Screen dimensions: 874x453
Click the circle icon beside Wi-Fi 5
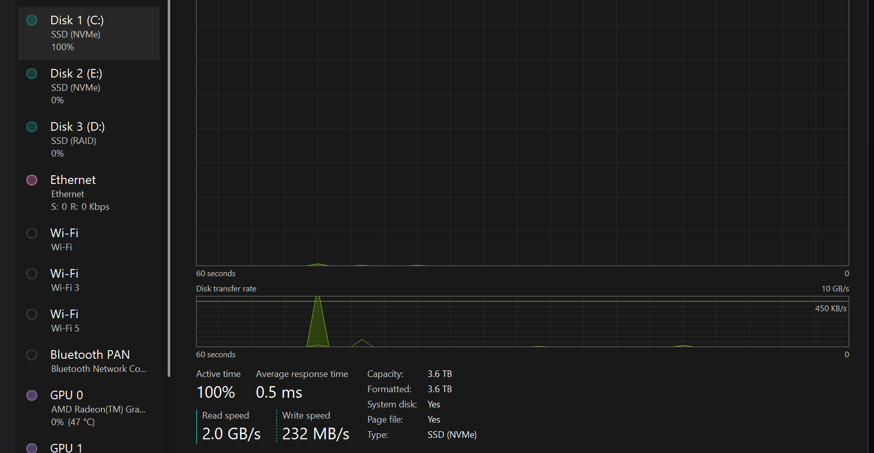click(x=32, y=314)
